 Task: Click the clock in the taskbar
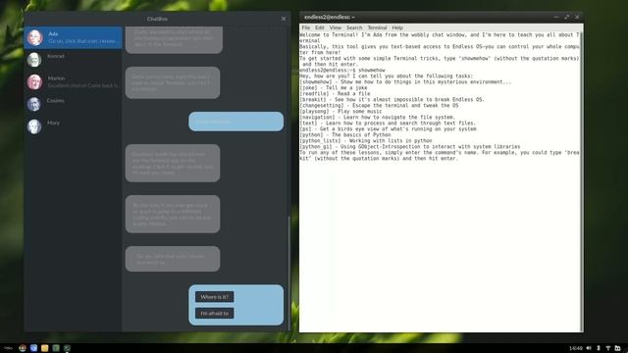coord(576,348)
